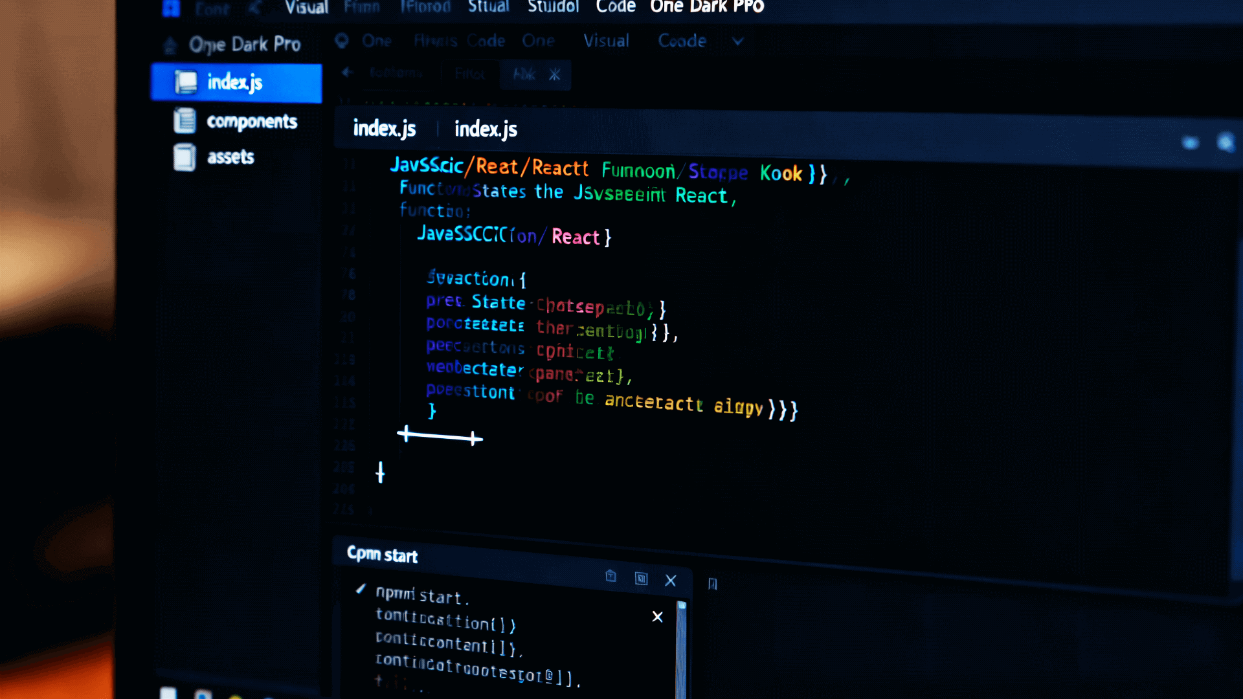Open the Stual menu in top bar
The height and width of the screenshot is (699, 1243).
click(x=489, y=6)
